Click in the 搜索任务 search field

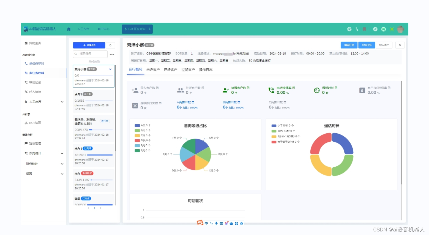[90, 54]
